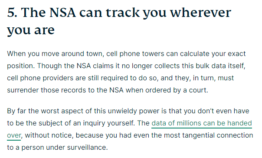The width and height of the screenshot is (262, 158).
Task: Click the underlined word 'over' link
Action: [14, 135]
